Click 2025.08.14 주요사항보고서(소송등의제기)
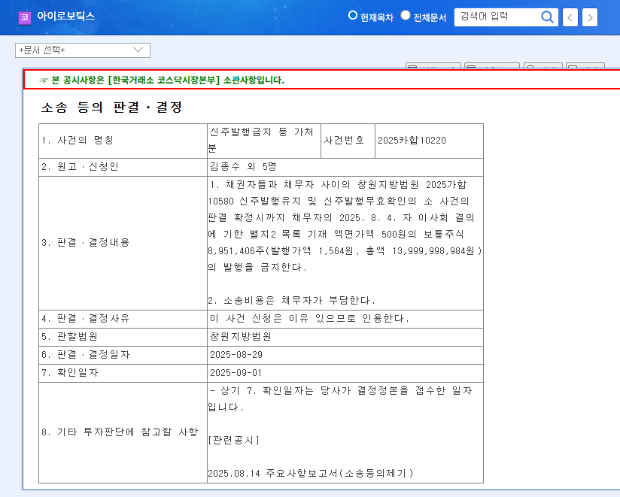 311,473
